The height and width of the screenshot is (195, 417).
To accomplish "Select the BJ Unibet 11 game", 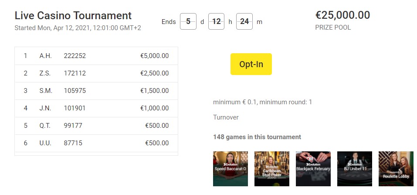I will click(354, 168).
